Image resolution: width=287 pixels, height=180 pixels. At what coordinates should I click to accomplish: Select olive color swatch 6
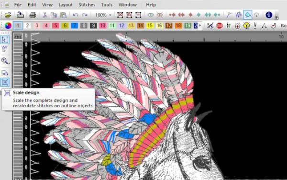(65, 26)
